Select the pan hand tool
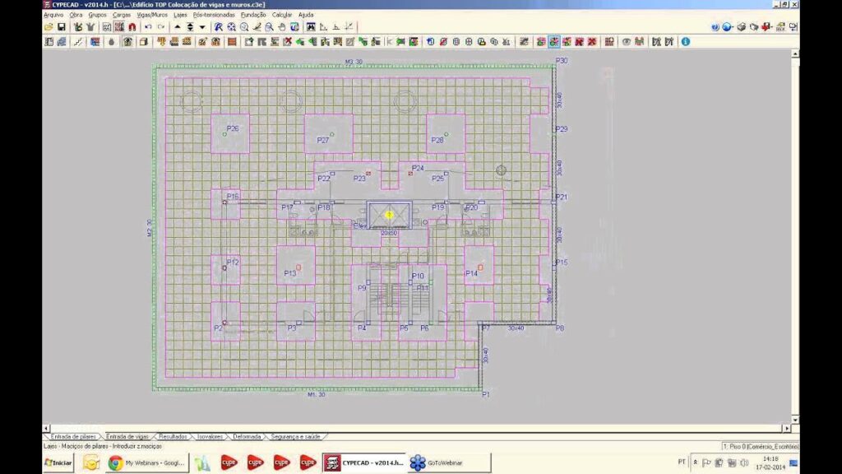This screenshot has width=842, height=474. [x=281, y=27]
